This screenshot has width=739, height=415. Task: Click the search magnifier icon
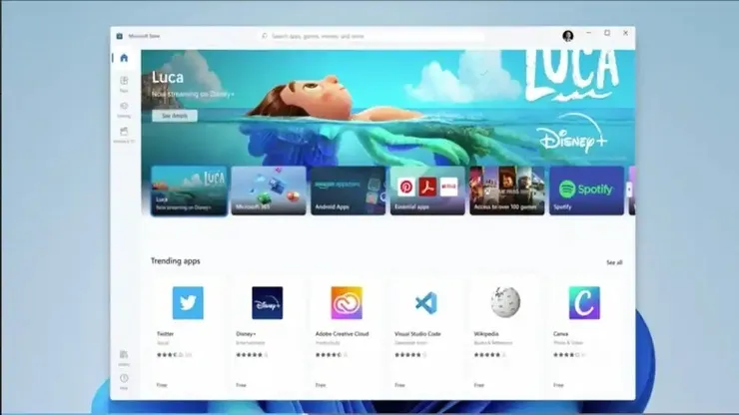(x=265, y=36)
